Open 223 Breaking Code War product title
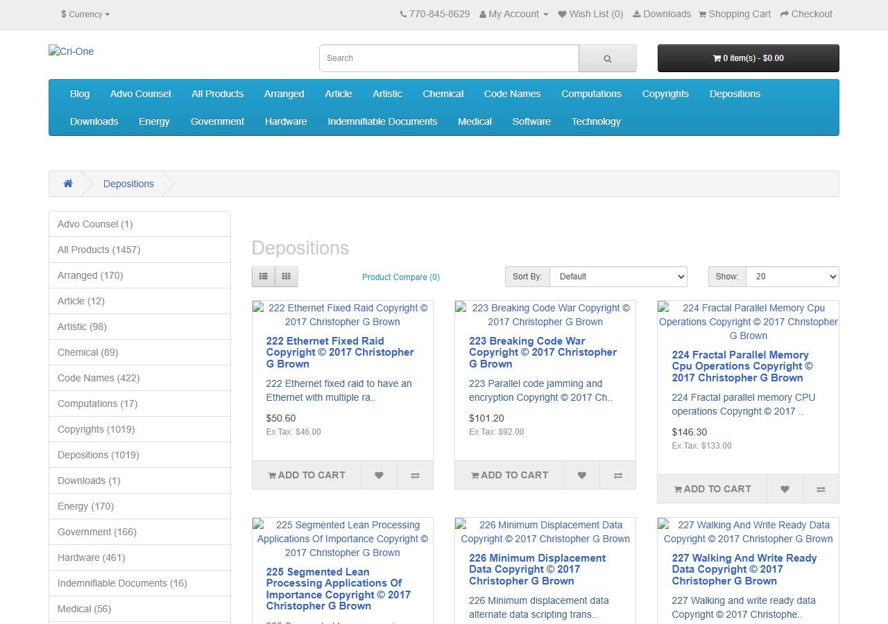The image size is (888, 624). coord(543,352)
